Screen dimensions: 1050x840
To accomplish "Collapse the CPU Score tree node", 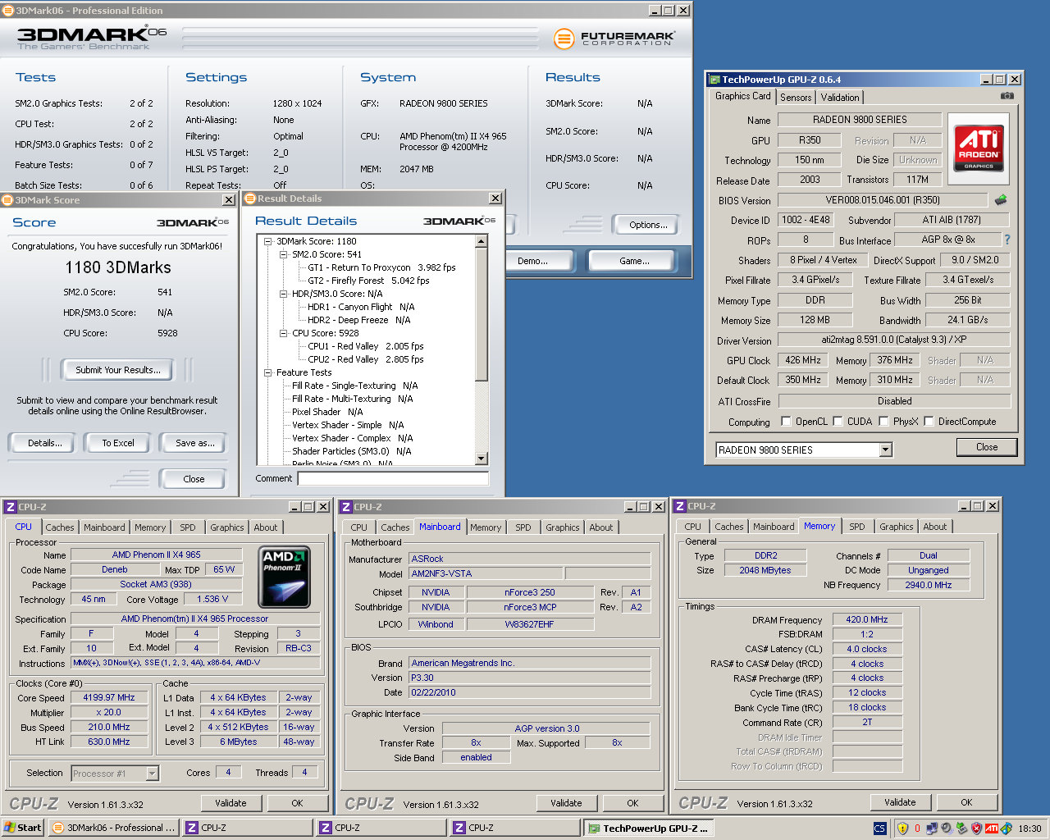I will (283, 333).
